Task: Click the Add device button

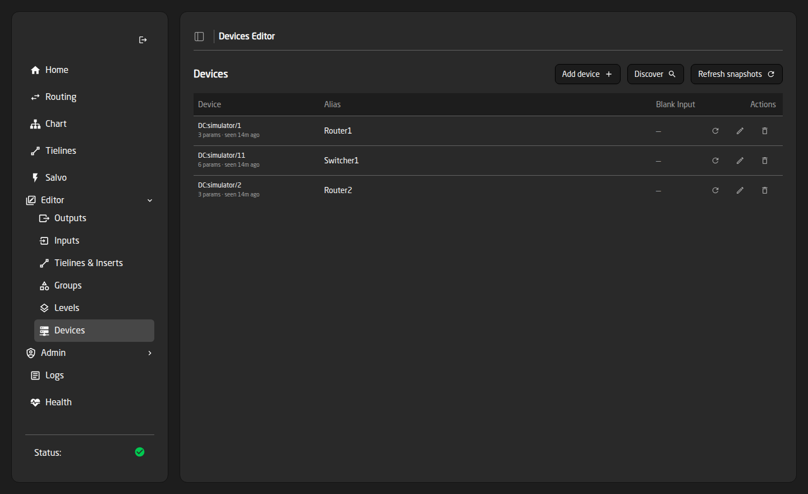Action: [587, 74]
